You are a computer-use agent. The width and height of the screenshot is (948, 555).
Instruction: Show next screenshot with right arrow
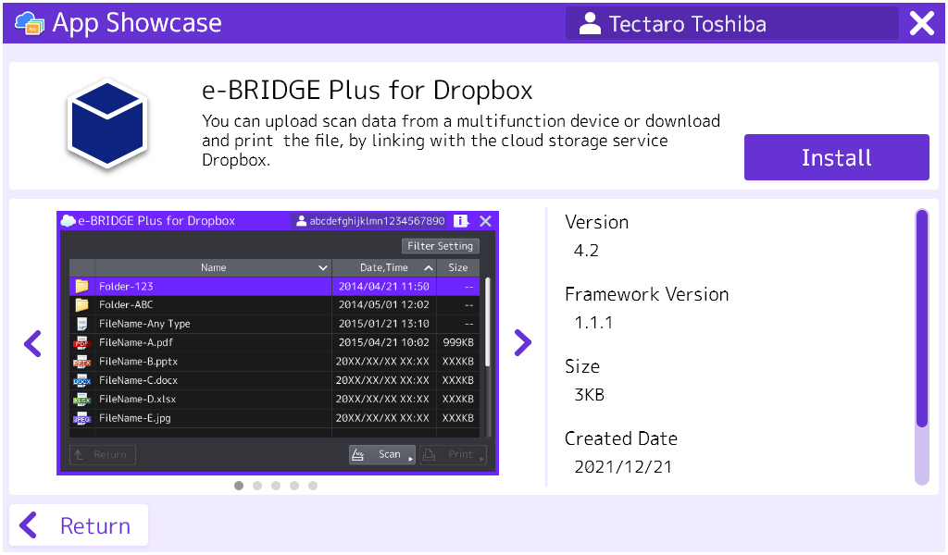coord(522,343)
